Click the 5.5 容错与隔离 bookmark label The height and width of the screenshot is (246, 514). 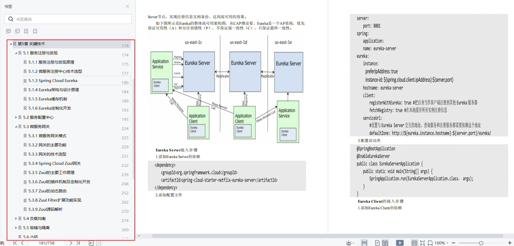click(36, 228)
